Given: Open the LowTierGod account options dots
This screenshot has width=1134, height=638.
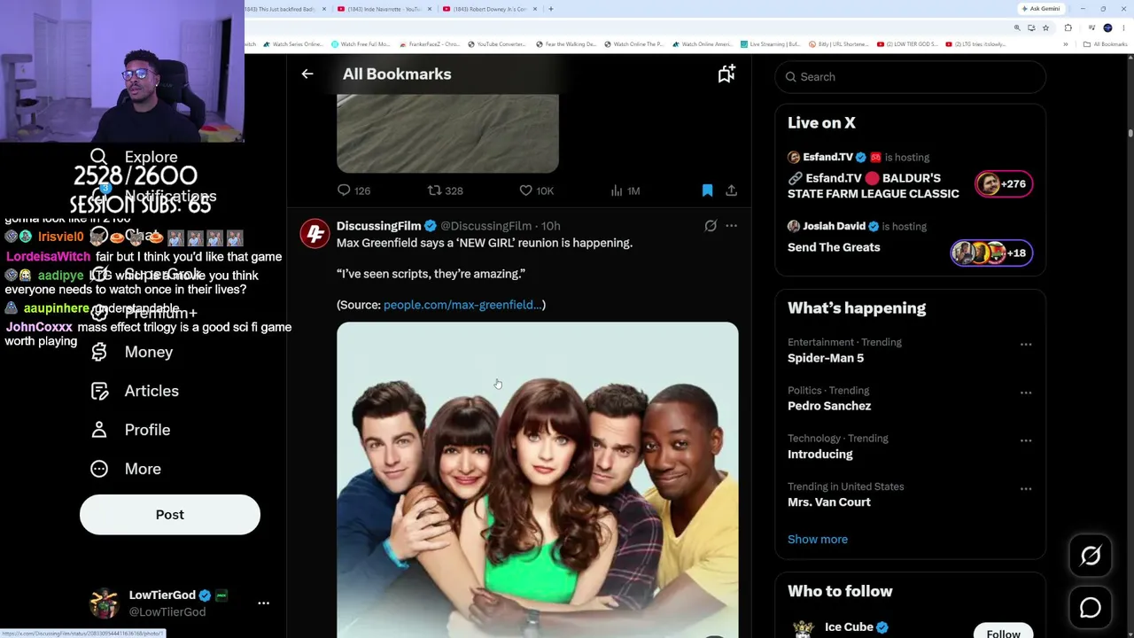Looking at the screenshot, I should pos(263,603).
